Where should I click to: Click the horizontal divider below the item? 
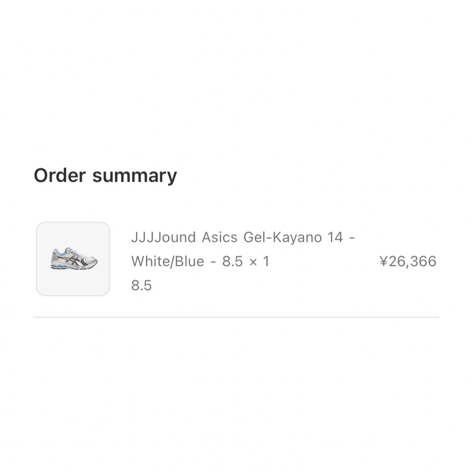coord(236,318)
